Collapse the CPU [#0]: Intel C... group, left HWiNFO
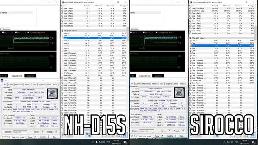This screenshot has width=258, height=145. (x=62, y=31)
